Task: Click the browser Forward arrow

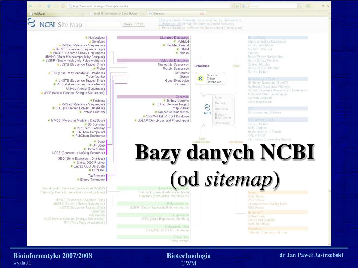Action: coord(39,6)
